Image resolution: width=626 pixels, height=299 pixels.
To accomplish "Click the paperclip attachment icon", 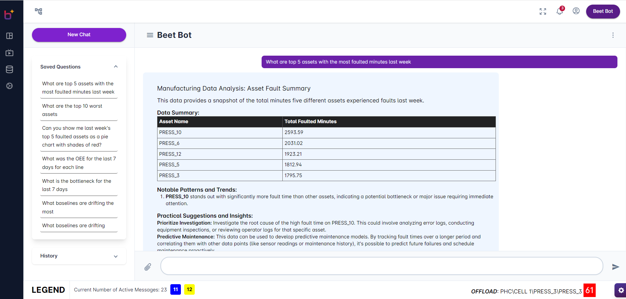I will [x=148, y=267].
